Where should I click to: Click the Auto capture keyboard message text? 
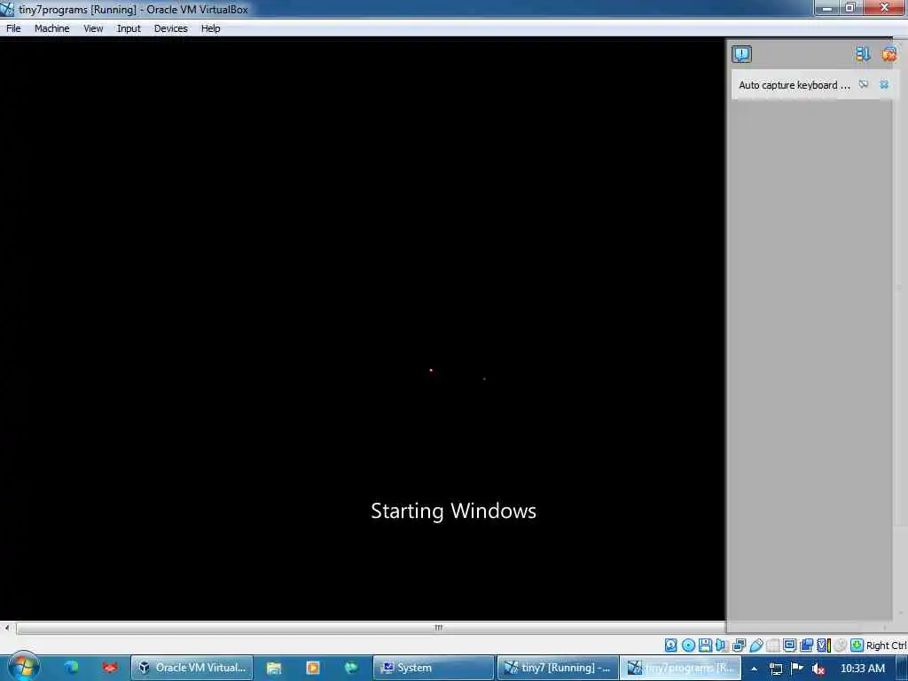tap(794, 85)
